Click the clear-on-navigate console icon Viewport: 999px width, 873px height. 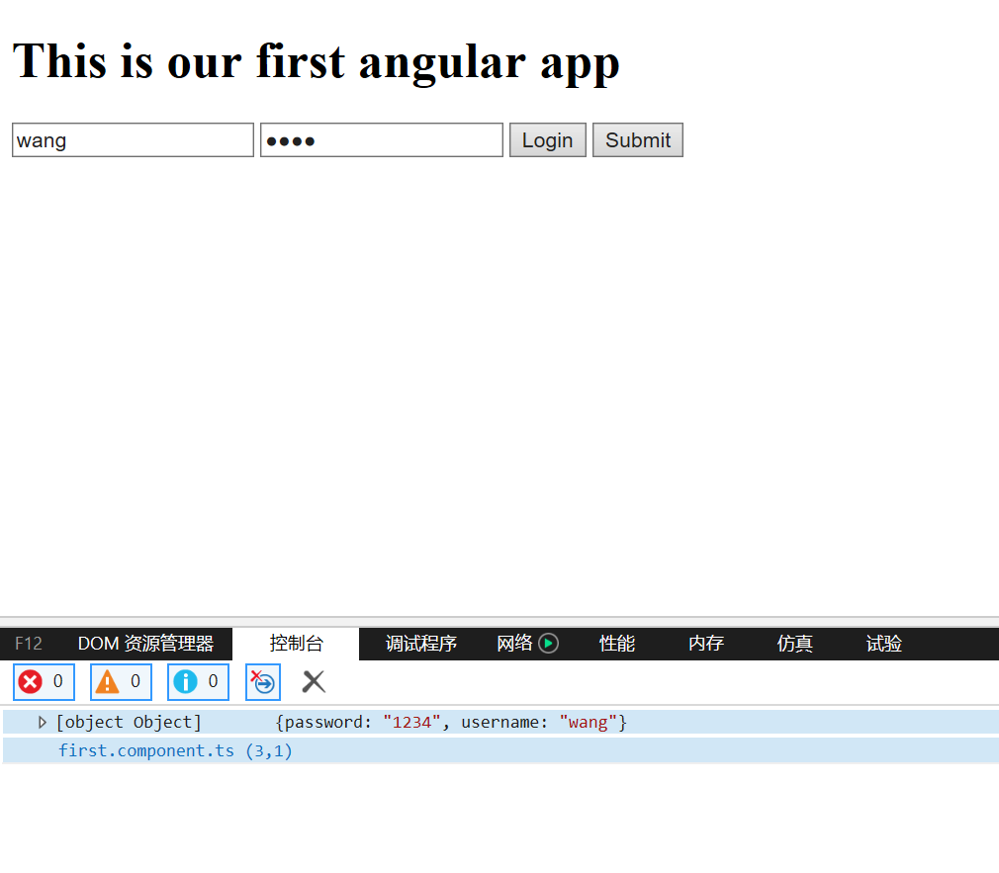click(x=262, y=681)
